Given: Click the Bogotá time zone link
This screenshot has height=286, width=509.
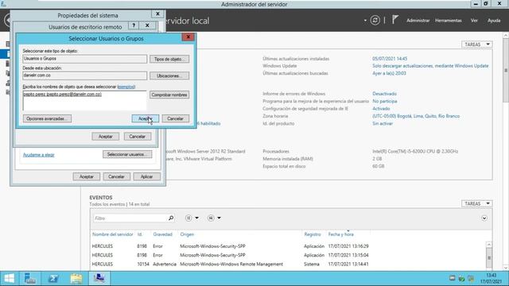Looking at the screenshot, I should point(416,116).
